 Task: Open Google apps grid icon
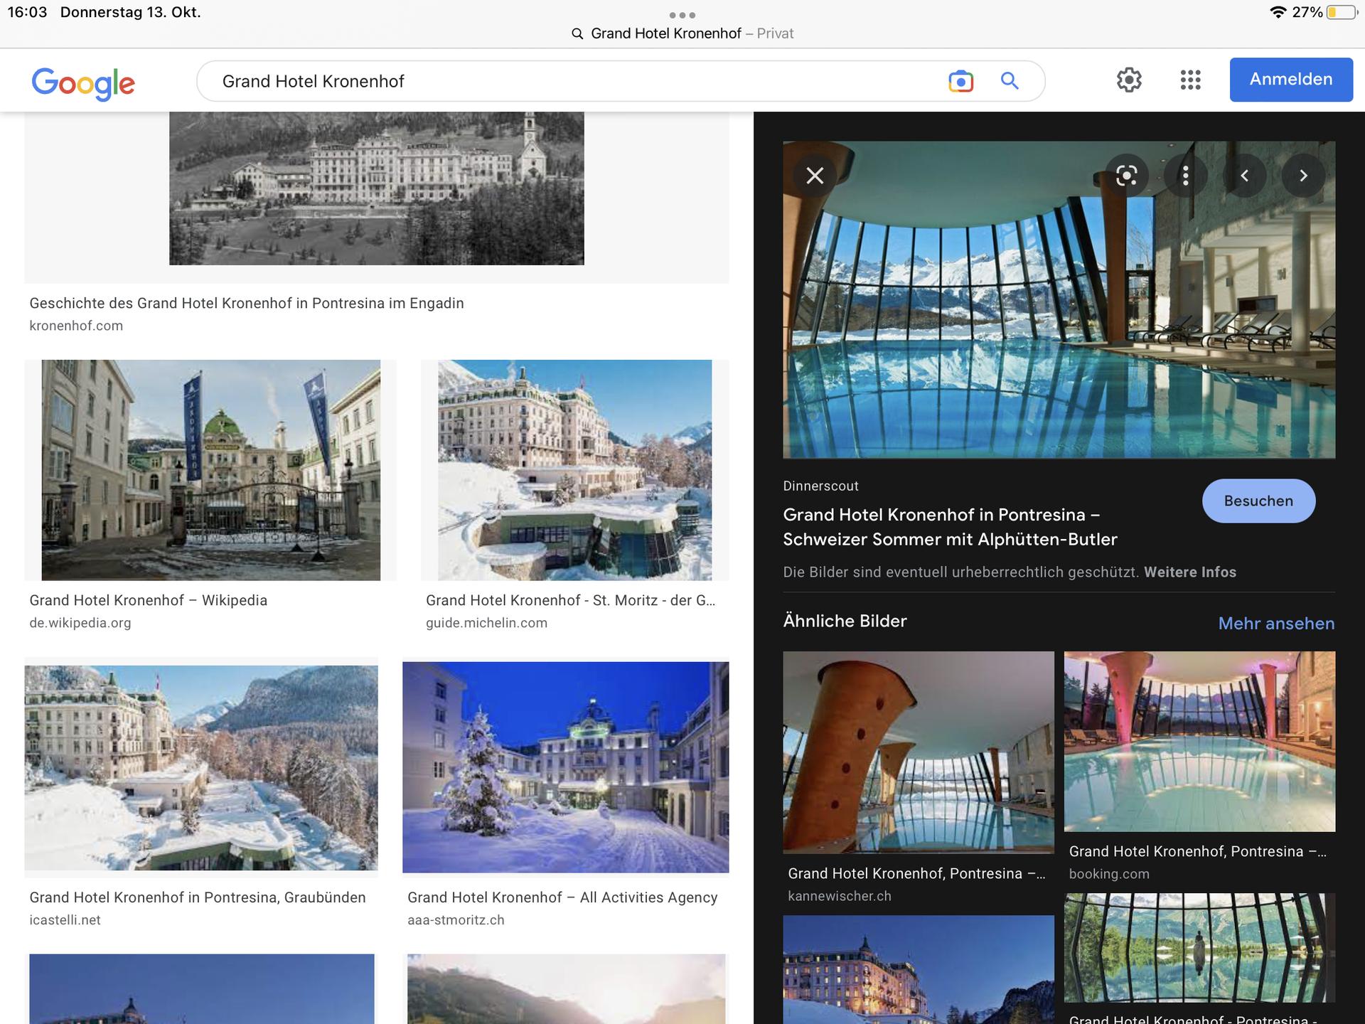[1190, 80]
